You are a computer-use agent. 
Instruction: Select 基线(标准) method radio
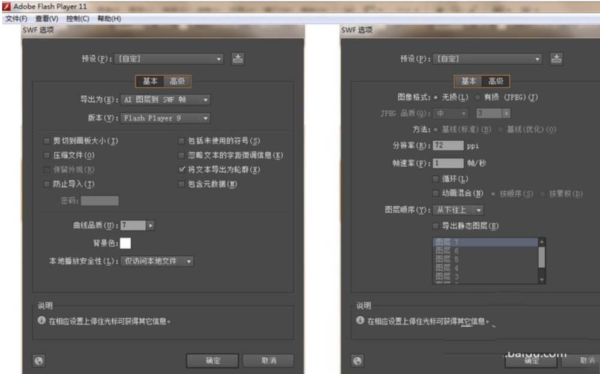[x=436, y=129]
